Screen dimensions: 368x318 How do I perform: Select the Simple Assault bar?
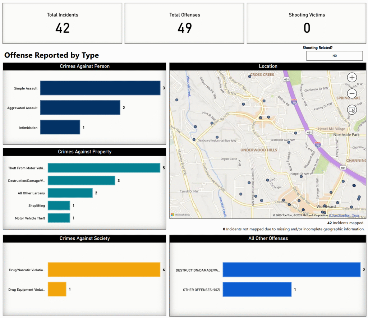100,88
